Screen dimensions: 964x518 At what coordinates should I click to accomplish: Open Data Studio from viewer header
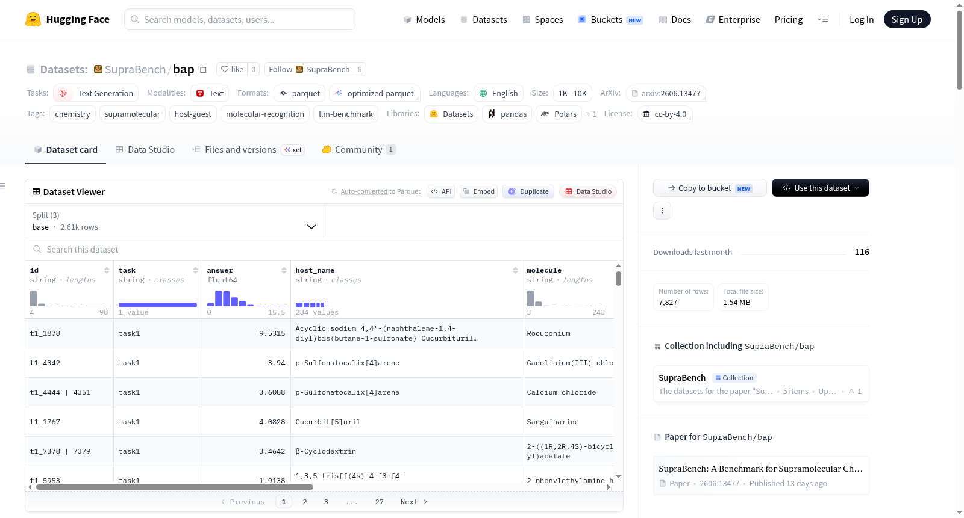point(588,191)
